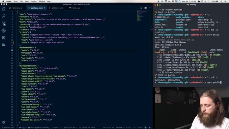Click the "axios" dependency line
This screenshot has height=129, width=229.
click(30, 50)
